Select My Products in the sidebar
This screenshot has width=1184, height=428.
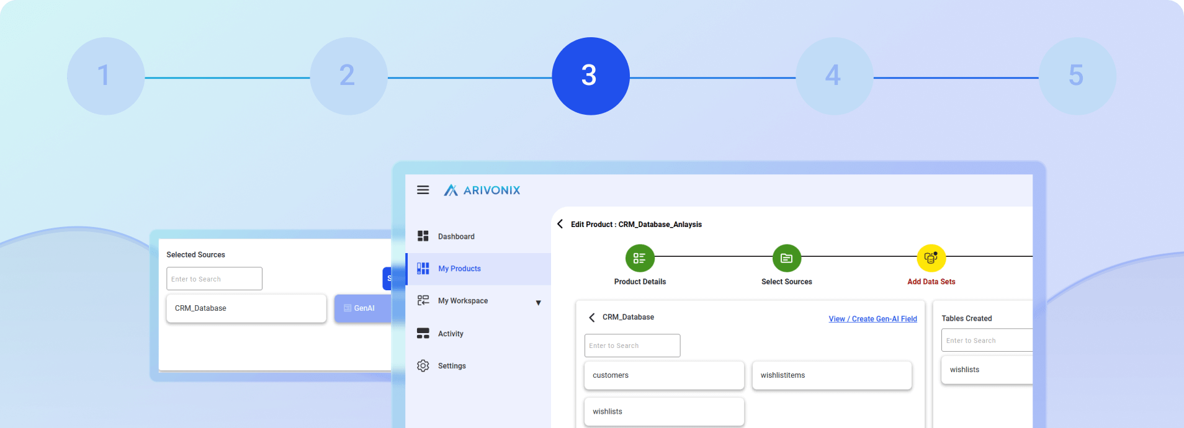(x=478, y=269)
